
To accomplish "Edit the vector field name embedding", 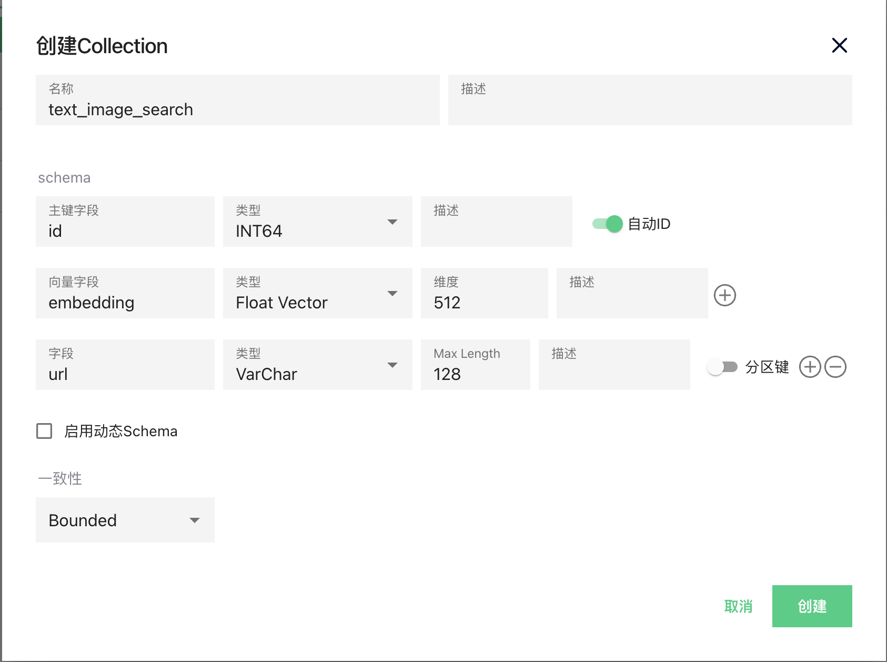I will point(125,302).
